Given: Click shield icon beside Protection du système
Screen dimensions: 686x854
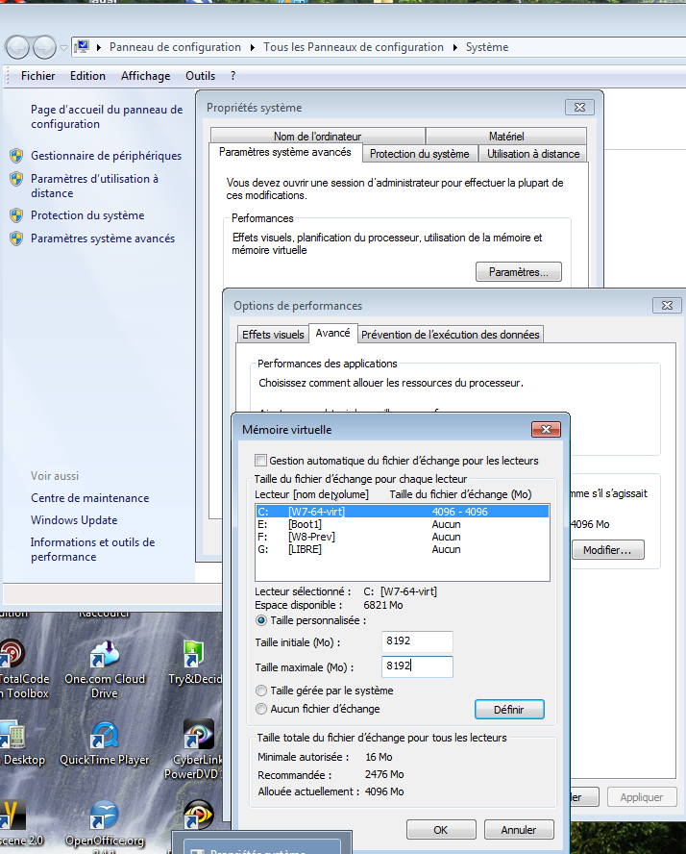Looking at the screenshot, I should coord(16,215).
